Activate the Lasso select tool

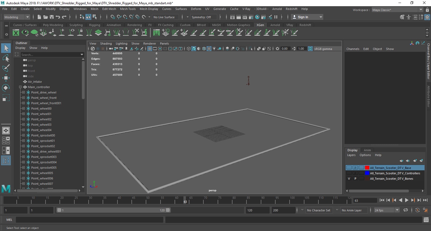tap(6, 58)
